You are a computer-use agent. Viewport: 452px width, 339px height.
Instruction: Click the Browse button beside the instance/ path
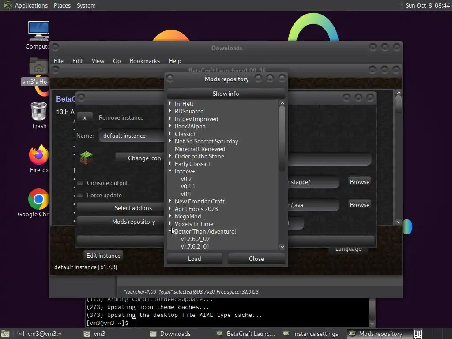pyautogui.click(x=359, y=182)
